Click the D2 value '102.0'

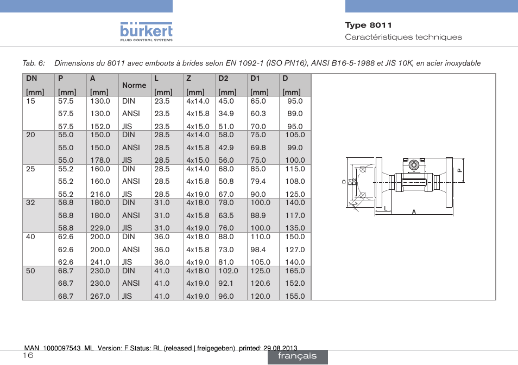pos(228,271)
